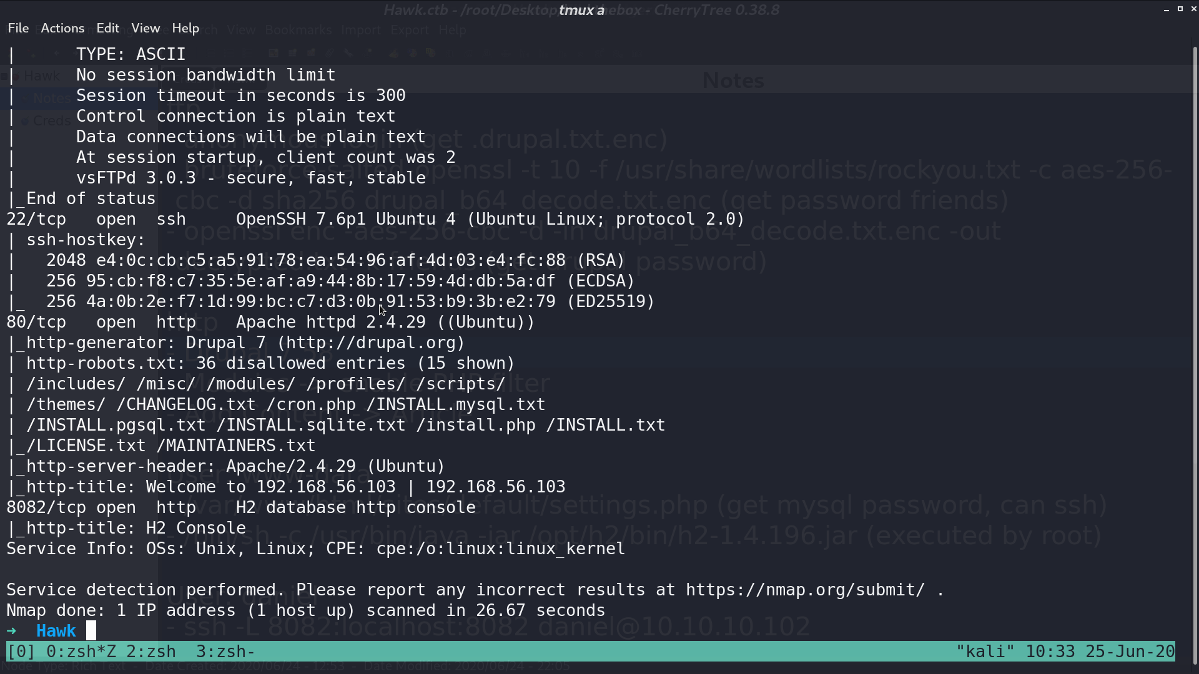The height and width of the screenshot is (674, 1199).
Task: Switch to tmux window 3:zsh-
Action: coord(225,652)
